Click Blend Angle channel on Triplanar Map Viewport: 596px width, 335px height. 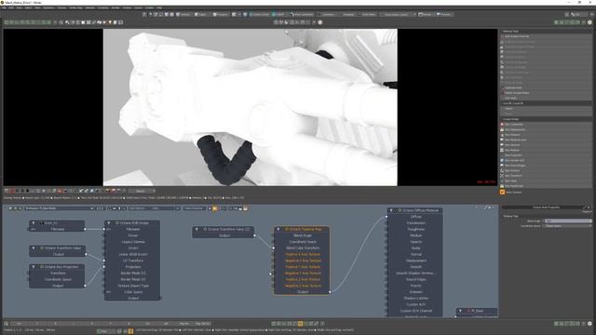click(x=303, y=235)
